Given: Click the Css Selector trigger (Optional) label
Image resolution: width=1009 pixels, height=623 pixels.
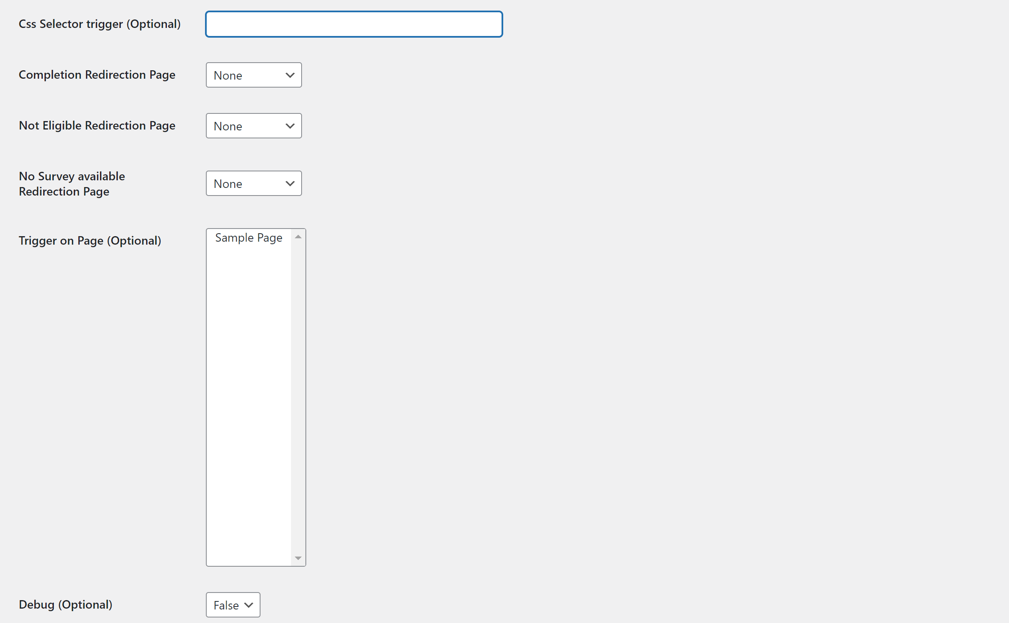Looking at the screenshot, I should click(100, 24).
